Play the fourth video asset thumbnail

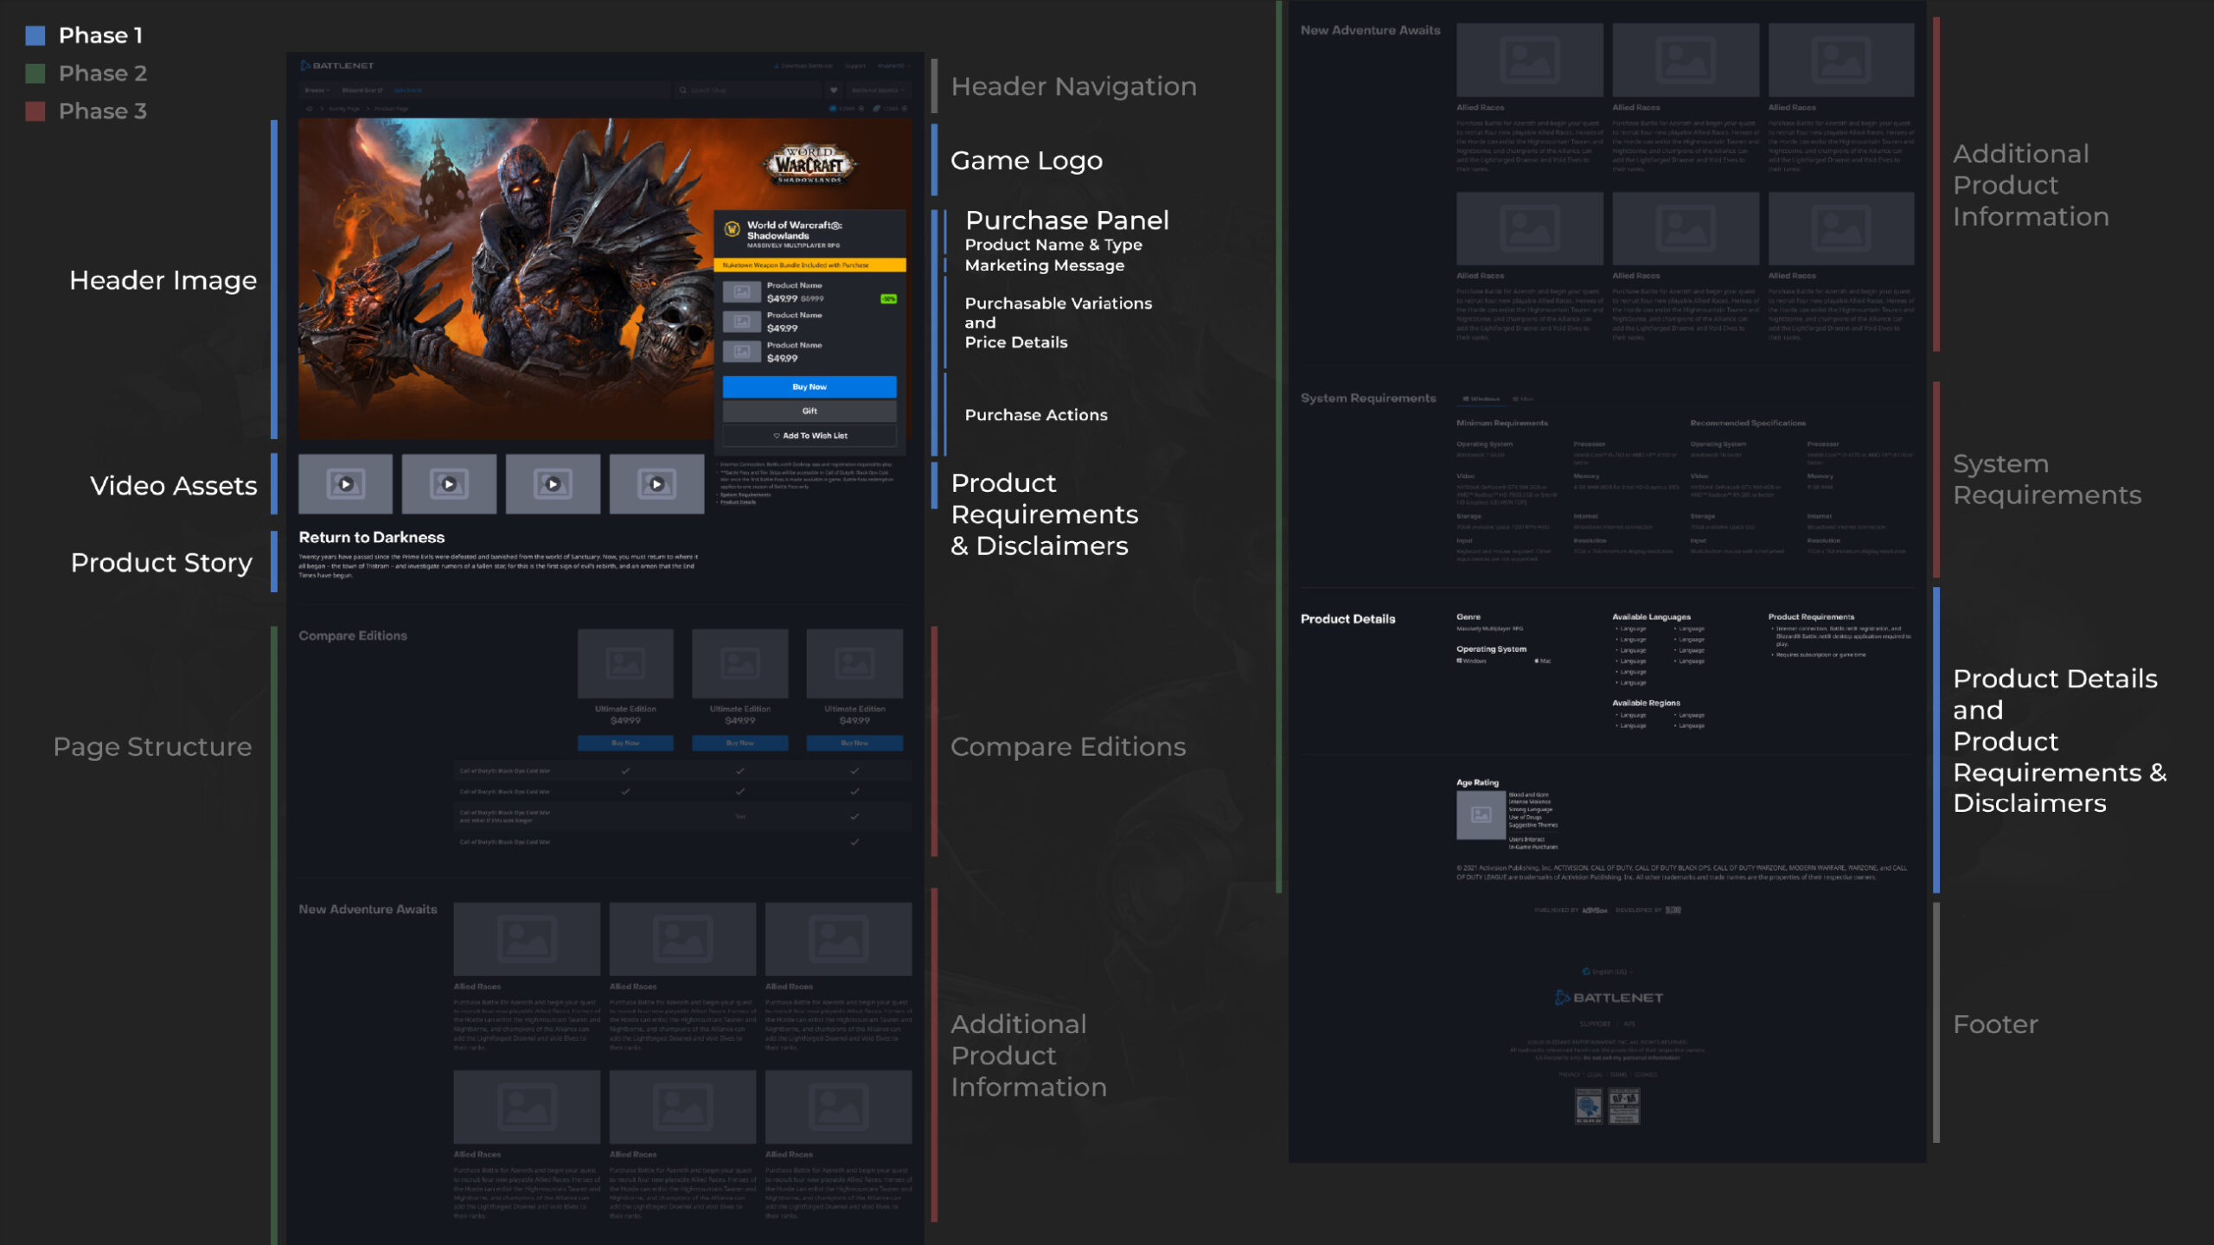click(x=657, y=484)
